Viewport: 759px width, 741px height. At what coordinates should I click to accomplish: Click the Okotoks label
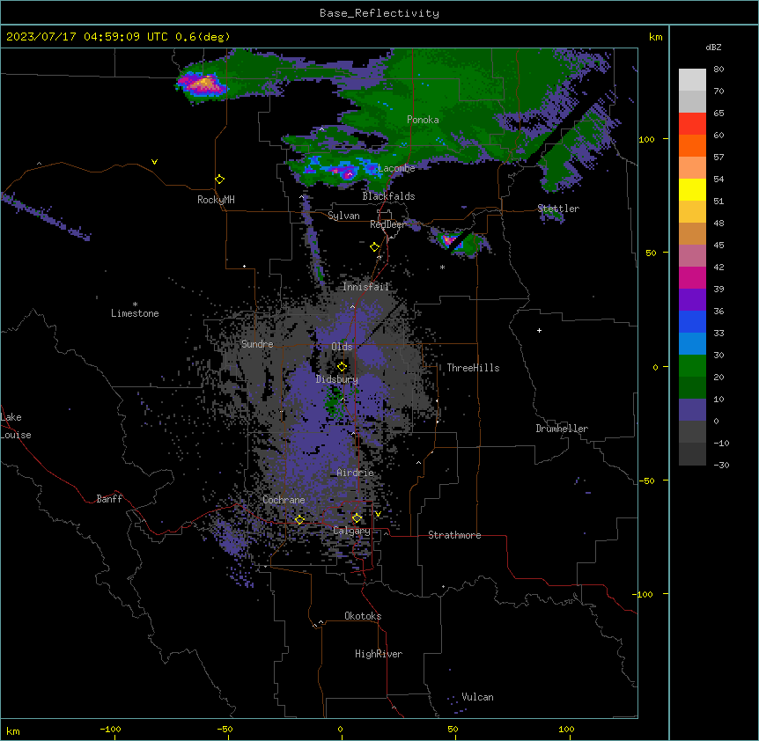click(363, 616)
